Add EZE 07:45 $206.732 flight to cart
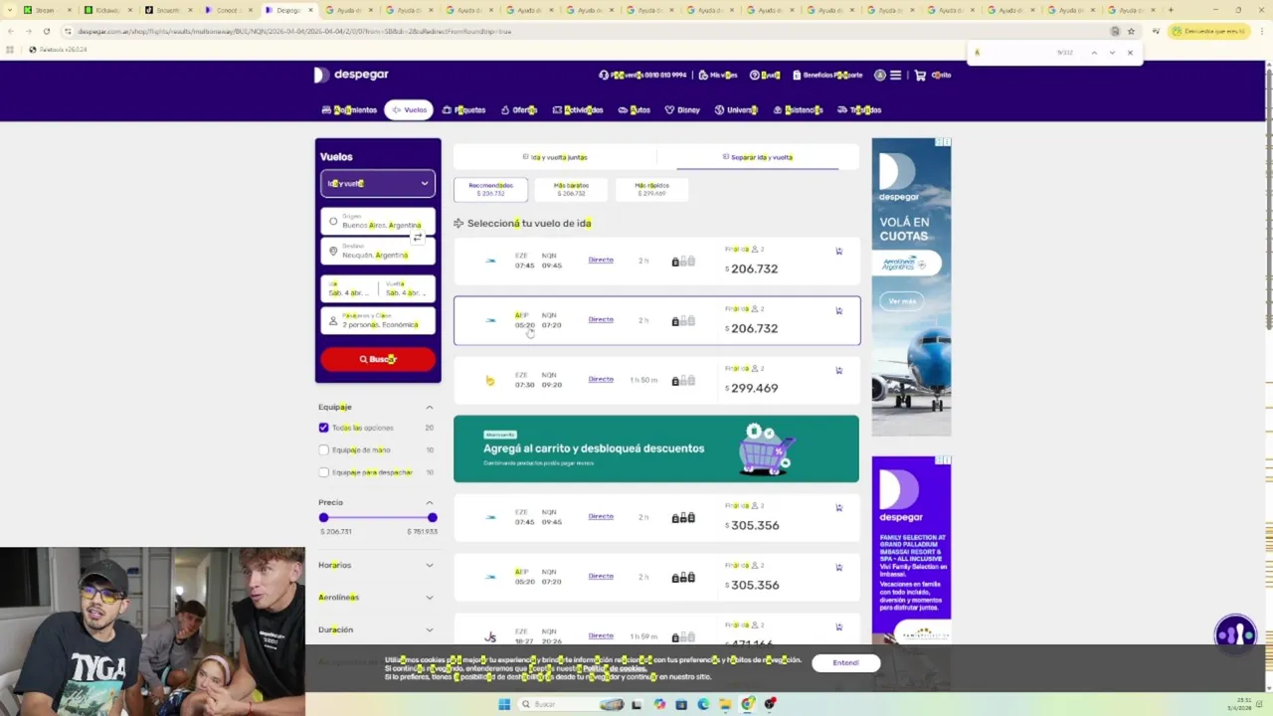This screenshot has height=716, width=1273. coord(839,252)
